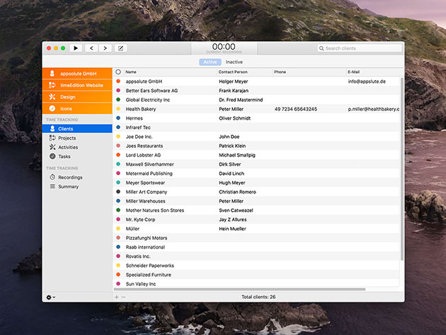Remove client with the minus button
Screen dimensions: 446x335
[x=123, y=297]
